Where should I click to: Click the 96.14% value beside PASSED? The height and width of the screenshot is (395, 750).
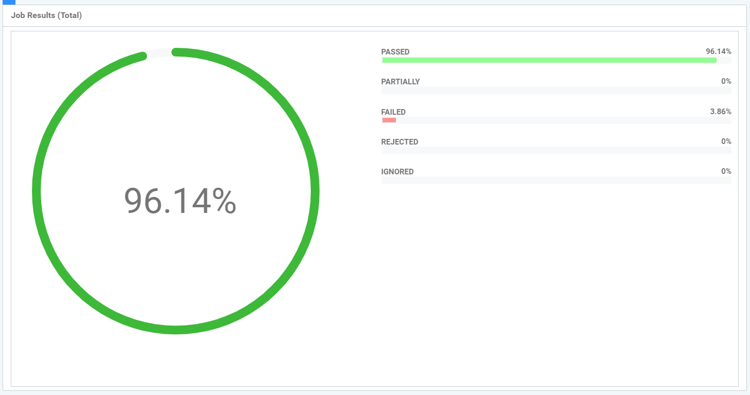pos(718,51)
